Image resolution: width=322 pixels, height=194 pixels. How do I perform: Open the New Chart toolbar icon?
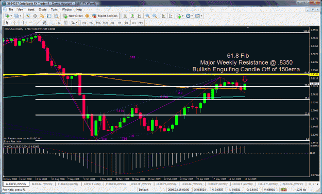click(7, 16)
